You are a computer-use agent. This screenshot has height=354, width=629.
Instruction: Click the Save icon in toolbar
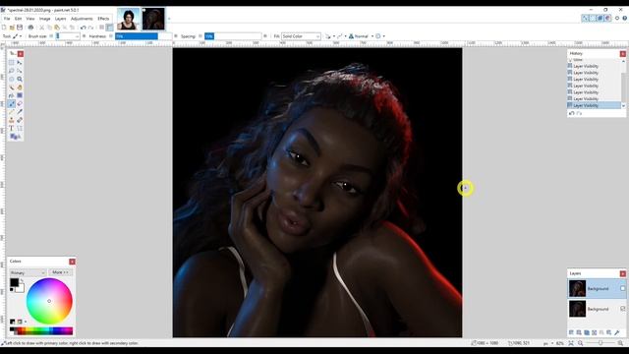[x=20, y=28]
